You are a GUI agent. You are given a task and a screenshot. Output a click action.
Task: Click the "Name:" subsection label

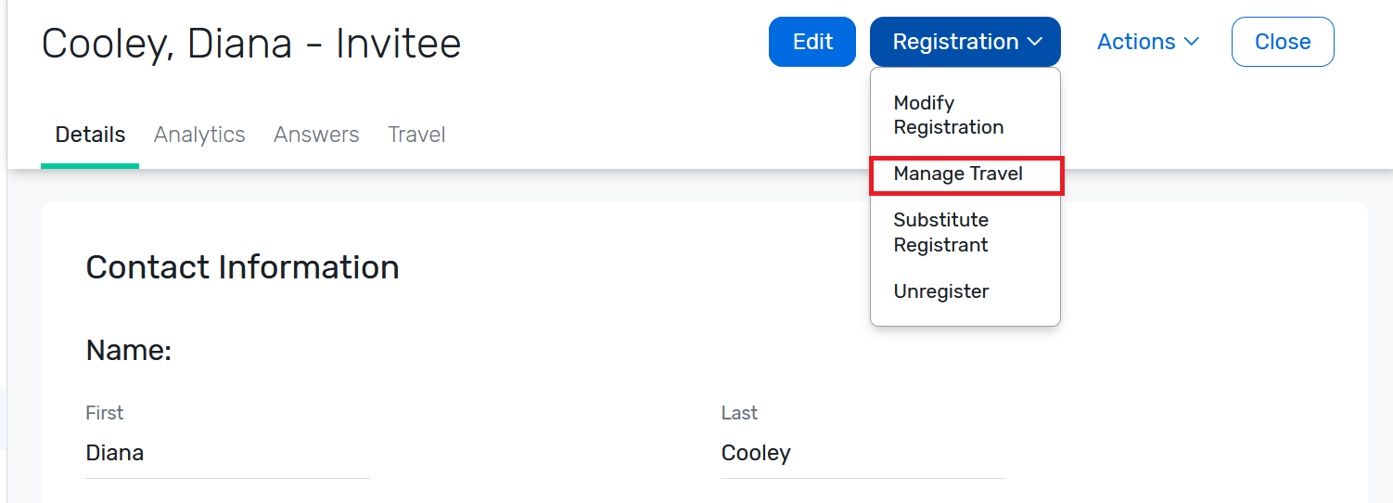point(128,351)
